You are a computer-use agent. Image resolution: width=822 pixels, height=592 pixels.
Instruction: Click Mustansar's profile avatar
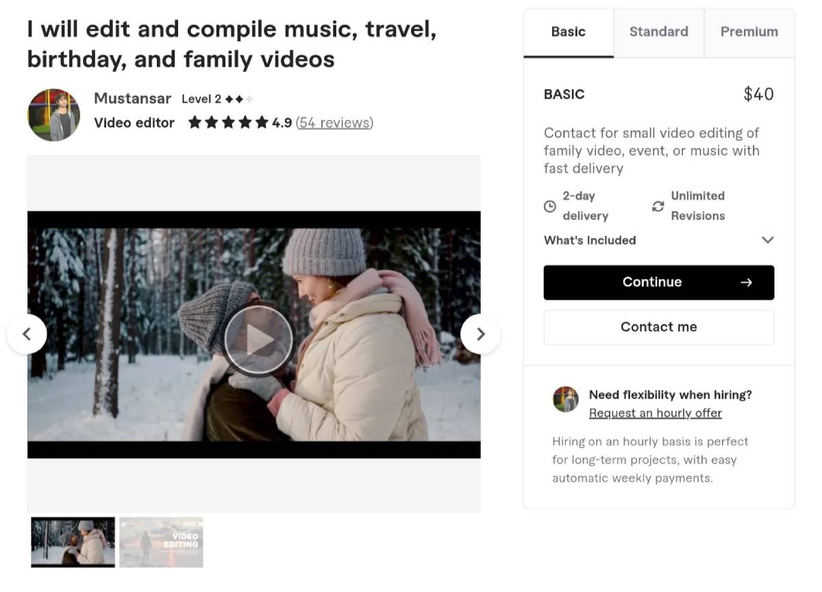53,114
